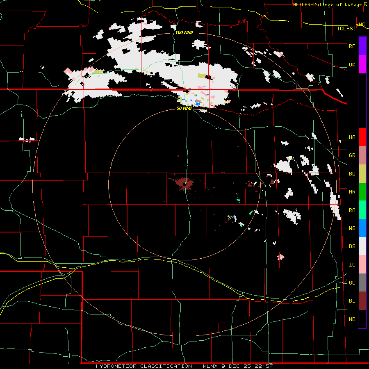Click the [CLAS] units label
Viewport: 369px width, 369px height.
(x=346, y=29)
